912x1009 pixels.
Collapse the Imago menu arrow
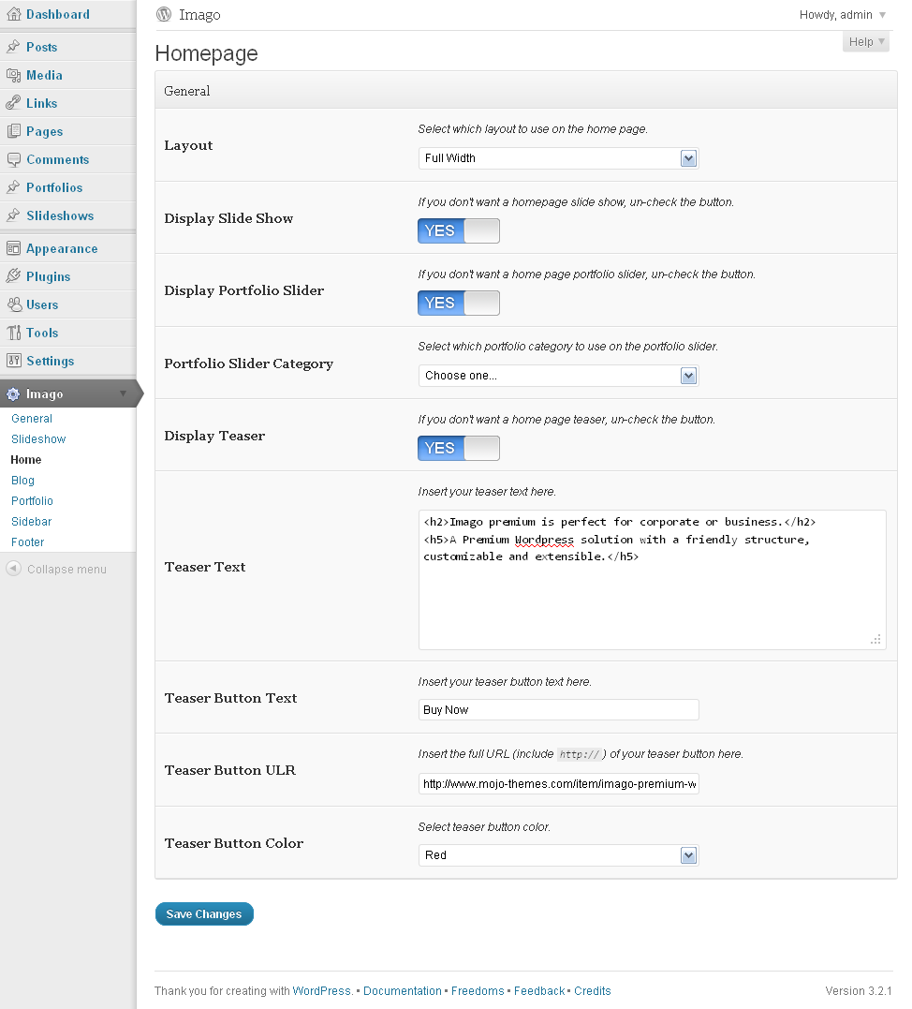point(123,393)
